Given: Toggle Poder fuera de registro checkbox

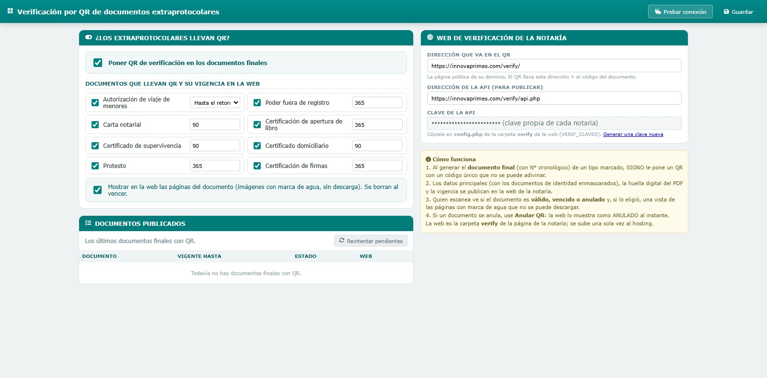Looking at the screenshot, I should tap(257, 102).
